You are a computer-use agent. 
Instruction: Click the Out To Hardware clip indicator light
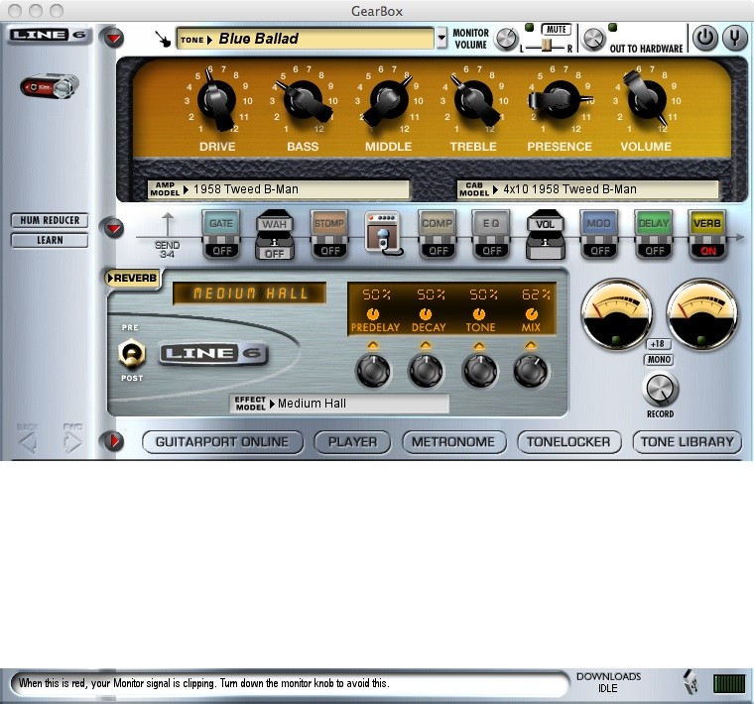click(x=613, y=28)
